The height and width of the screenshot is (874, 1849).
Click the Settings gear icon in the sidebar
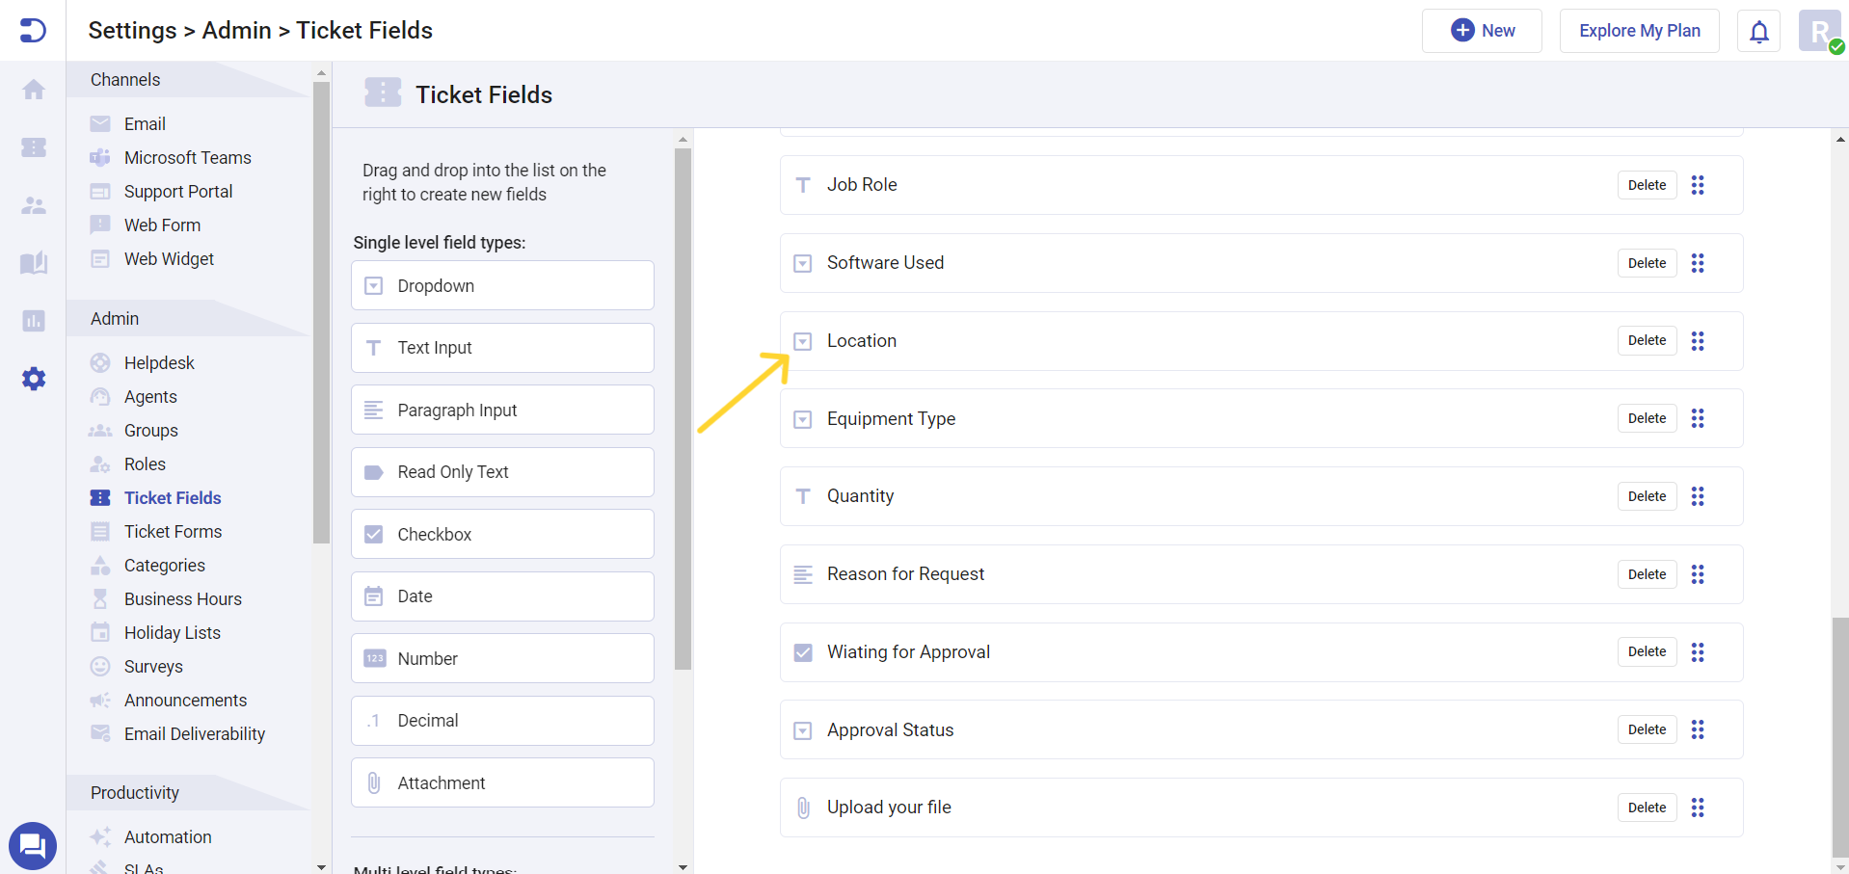[33, 379]
